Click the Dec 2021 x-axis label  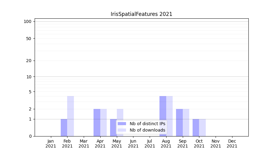(232, 144)
